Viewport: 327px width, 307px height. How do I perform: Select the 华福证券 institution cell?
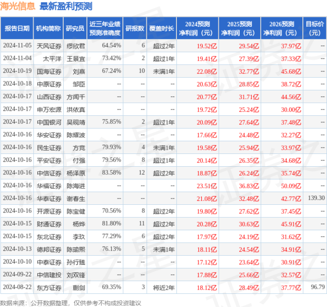(49, 186)
